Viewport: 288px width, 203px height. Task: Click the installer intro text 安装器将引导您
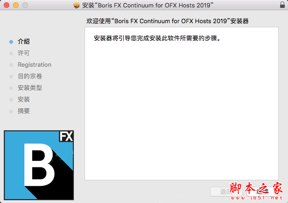point(115,38)
